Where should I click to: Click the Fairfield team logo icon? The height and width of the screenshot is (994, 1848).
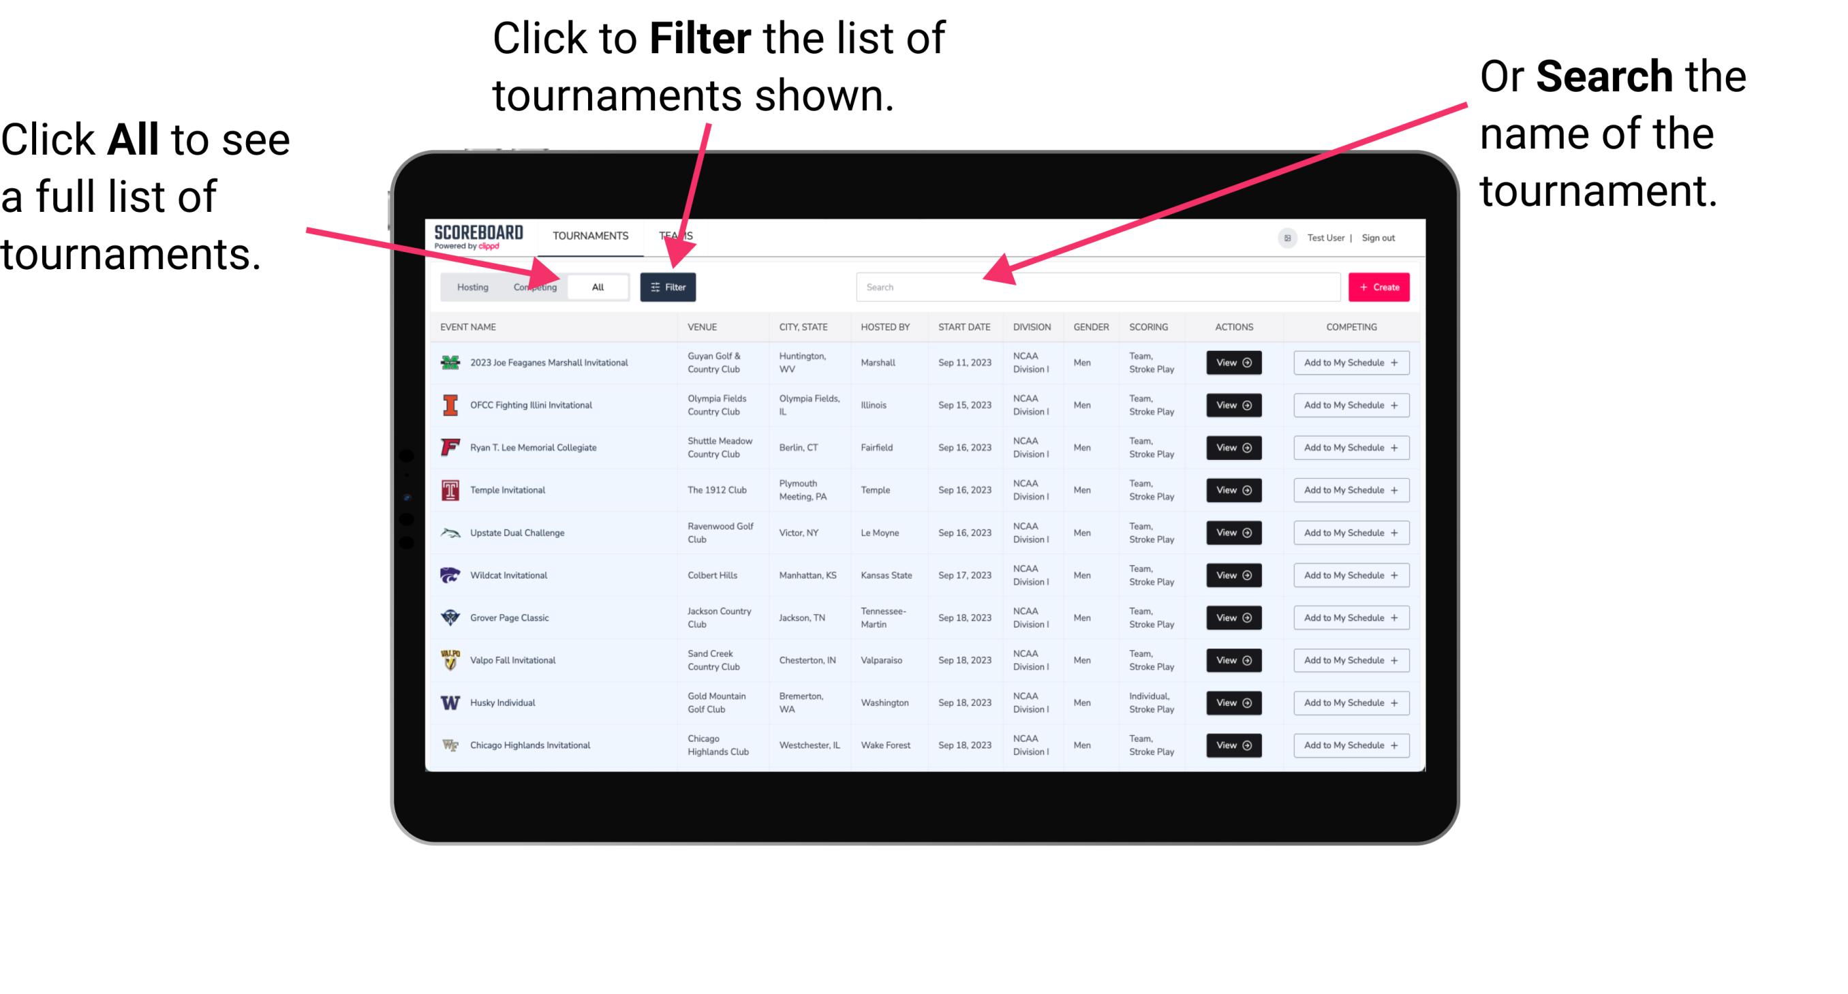[450, 448]
